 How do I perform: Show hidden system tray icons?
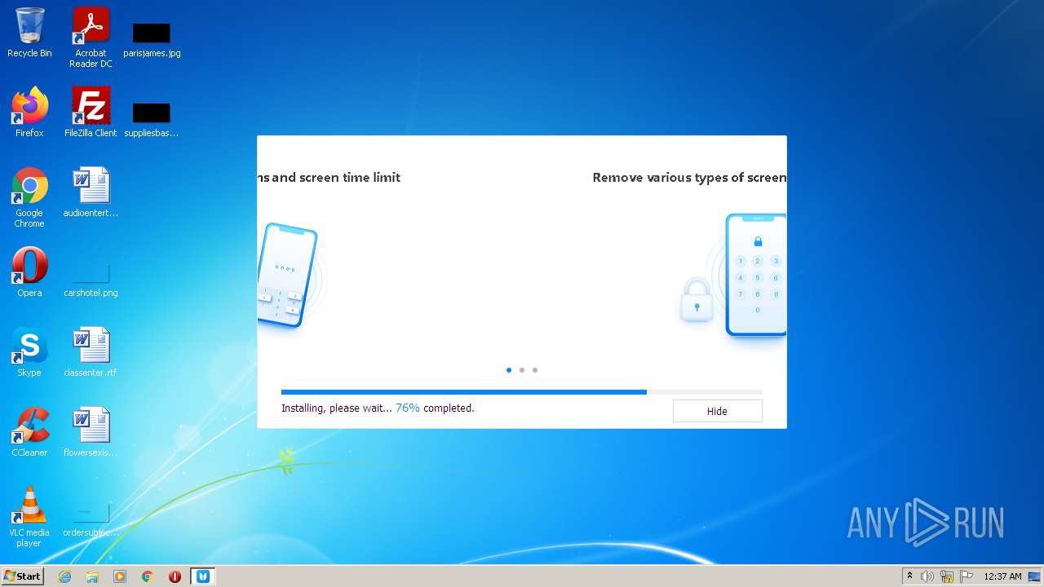[x=909, y=576]
